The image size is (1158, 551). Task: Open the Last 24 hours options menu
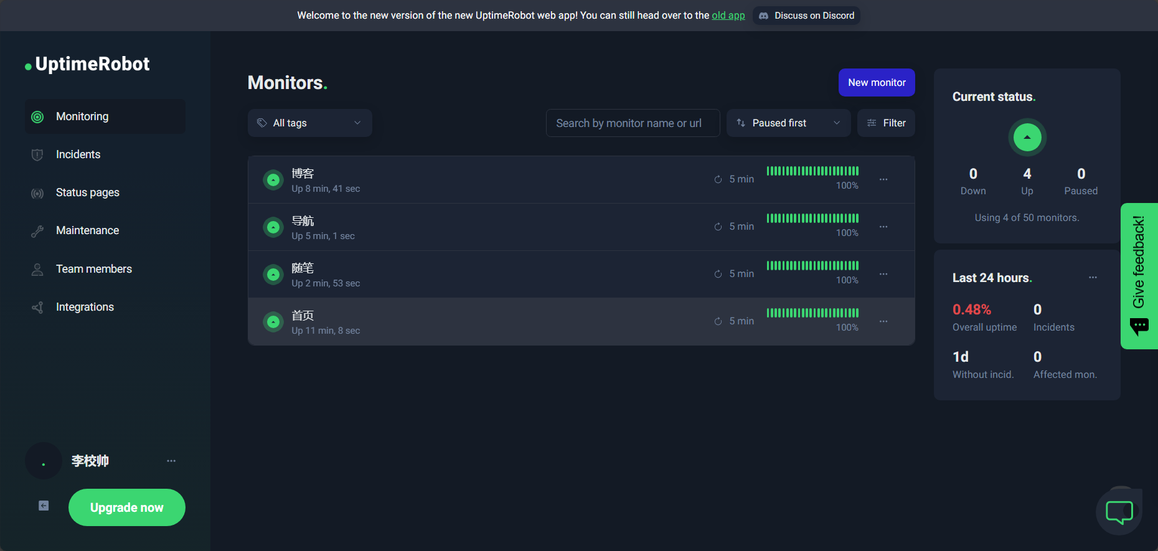(x=1093, y=278)
